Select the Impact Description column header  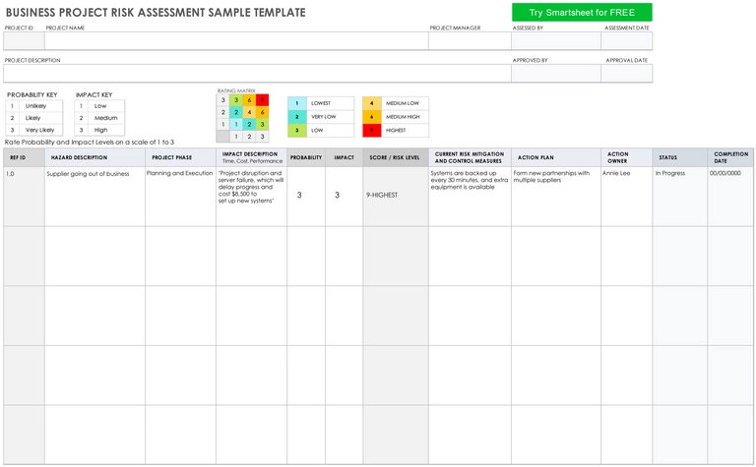(x=252, y=157)
